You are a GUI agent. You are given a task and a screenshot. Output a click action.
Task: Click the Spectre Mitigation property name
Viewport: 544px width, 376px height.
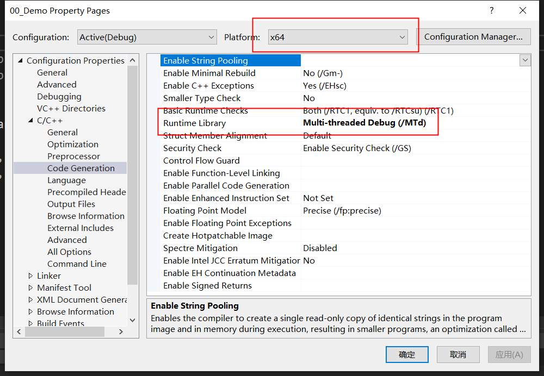(200, 248)
